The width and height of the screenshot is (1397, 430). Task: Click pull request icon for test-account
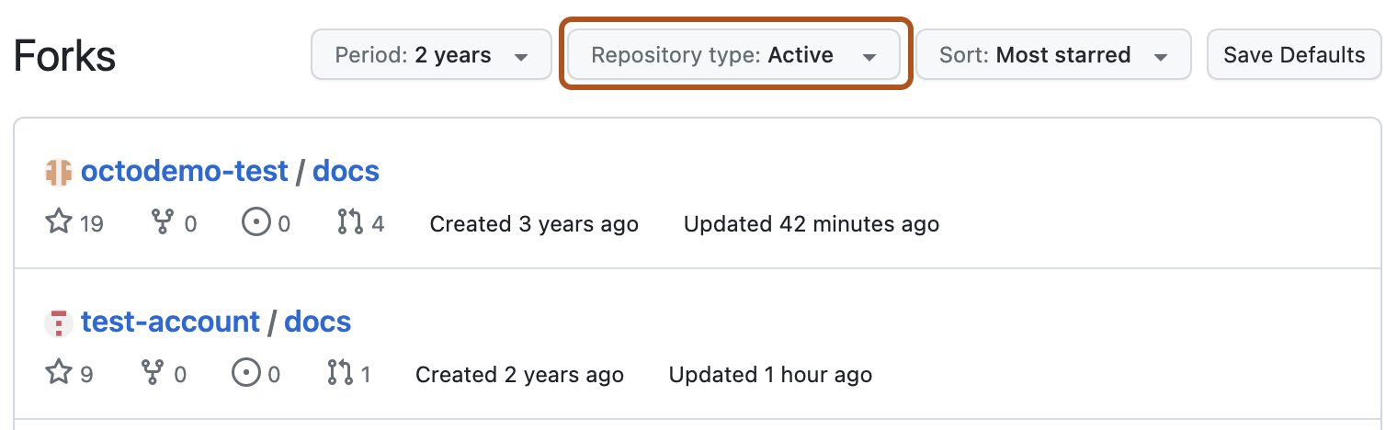[340, 374]
